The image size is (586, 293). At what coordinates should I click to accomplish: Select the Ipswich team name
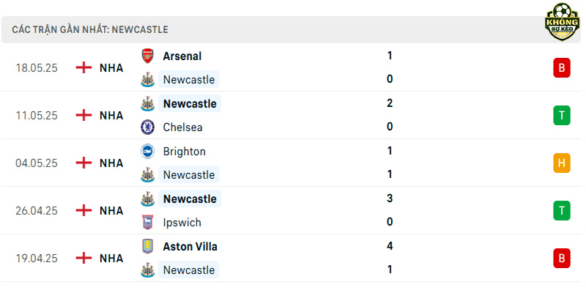tap(182, 223)
